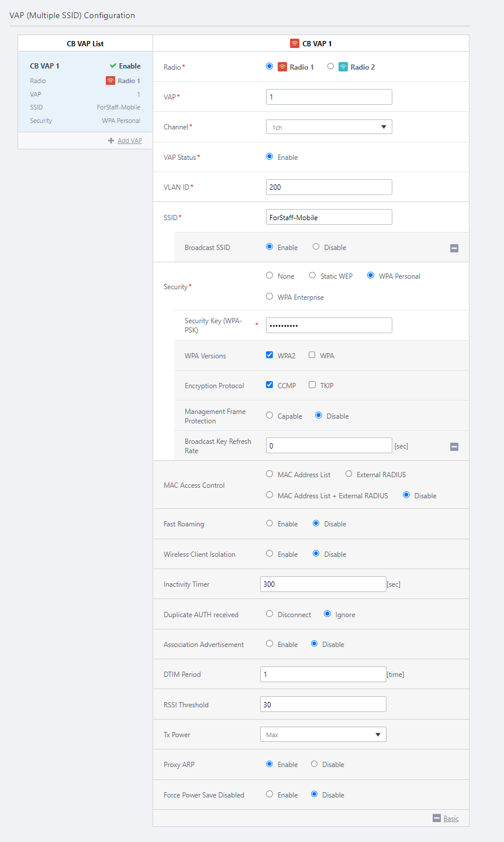Click the minus icon beside Basic

click(x=437, y=818)
